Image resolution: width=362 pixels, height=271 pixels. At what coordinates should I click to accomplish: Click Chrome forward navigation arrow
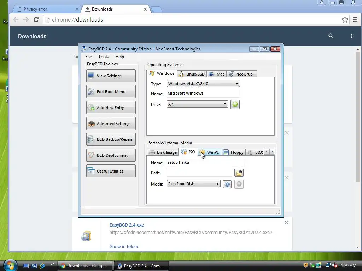click(x=26, y=20)
